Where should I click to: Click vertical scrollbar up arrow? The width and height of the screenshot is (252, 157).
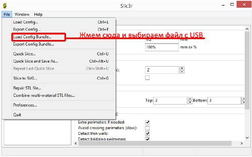coord(247,29)
